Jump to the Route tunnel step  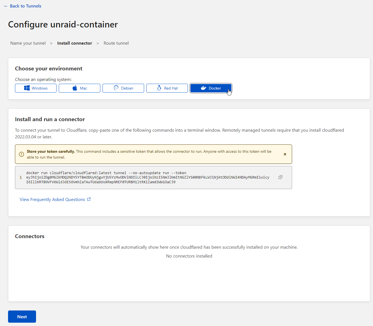(x=116, y=43)
